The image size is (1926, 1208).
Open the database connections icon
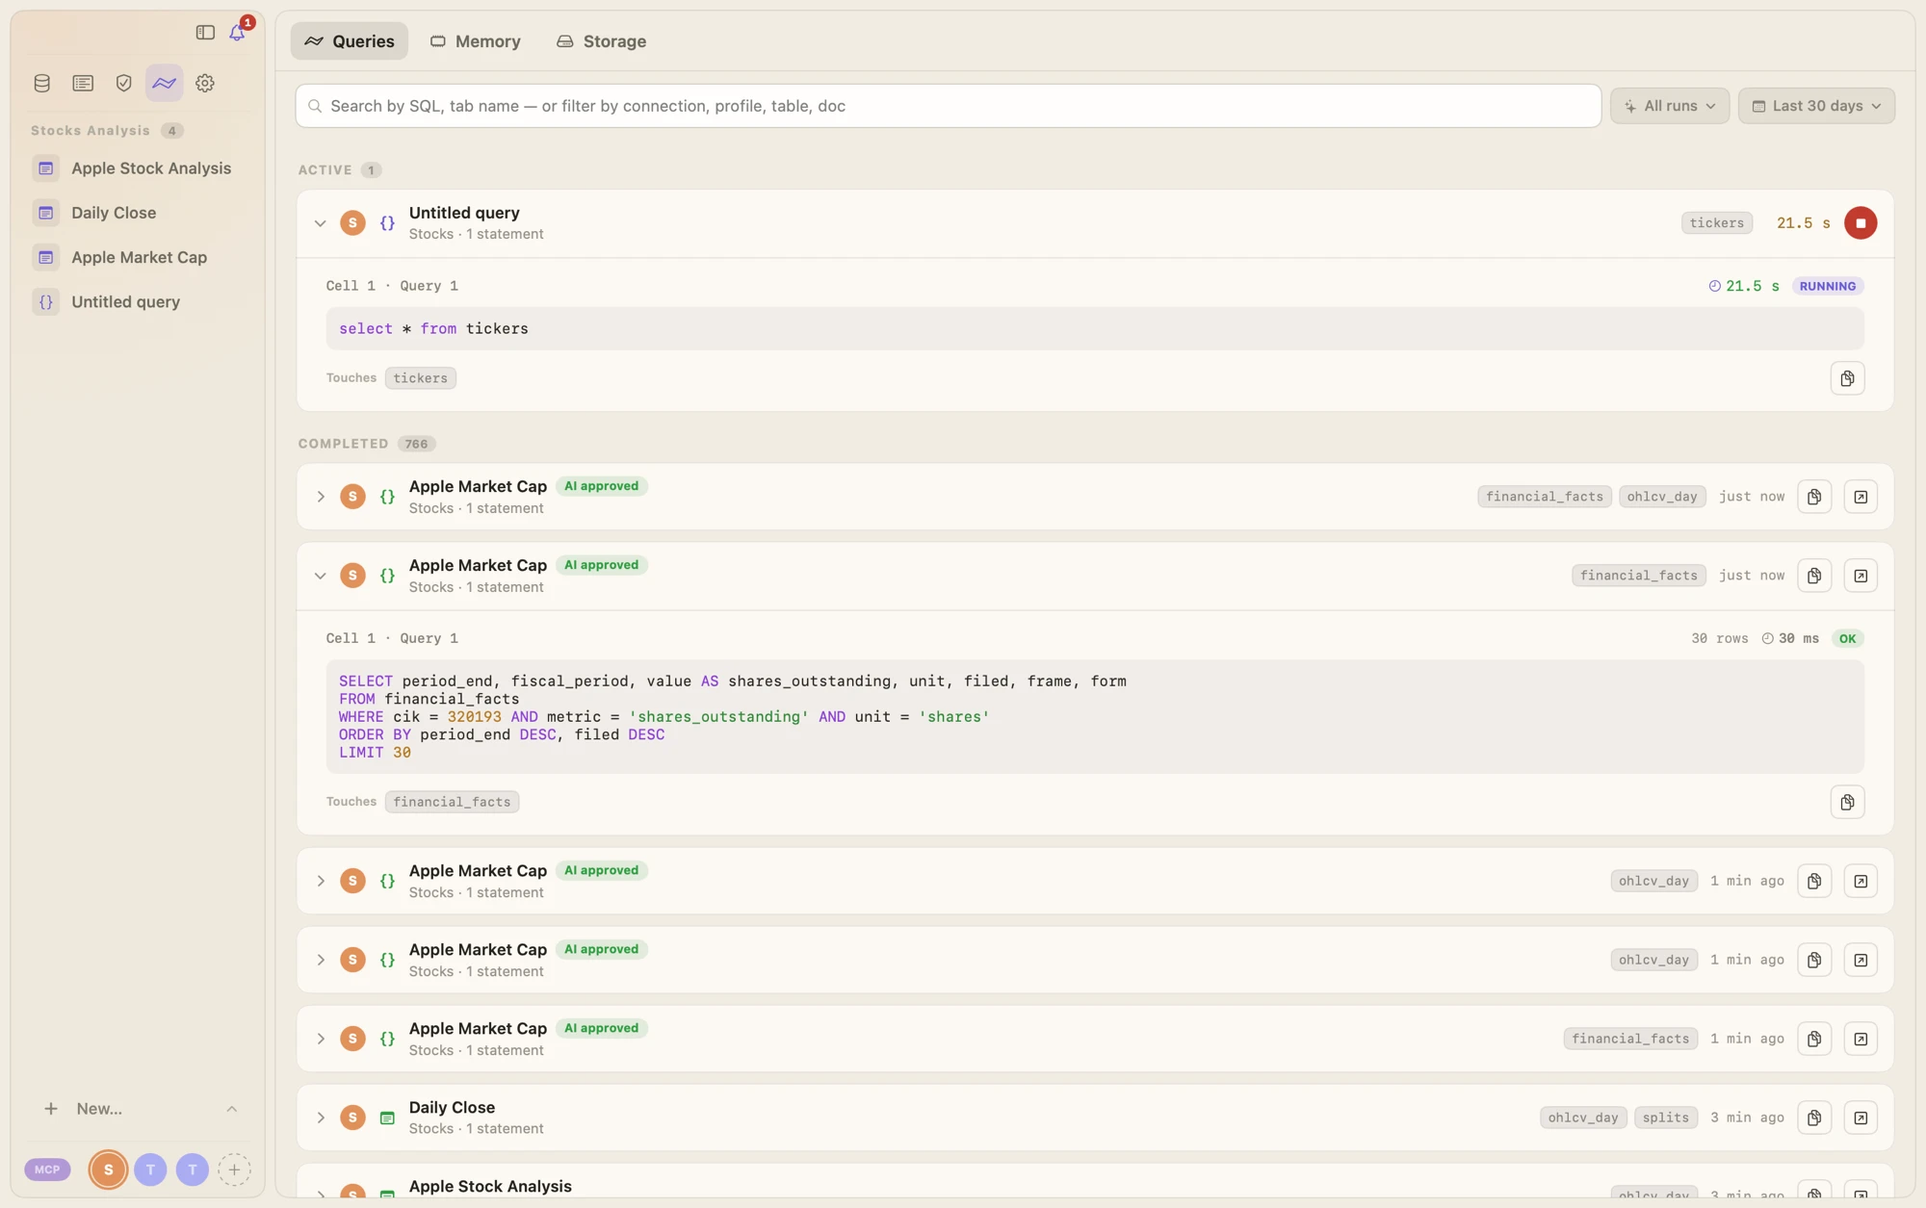(42, 83)
